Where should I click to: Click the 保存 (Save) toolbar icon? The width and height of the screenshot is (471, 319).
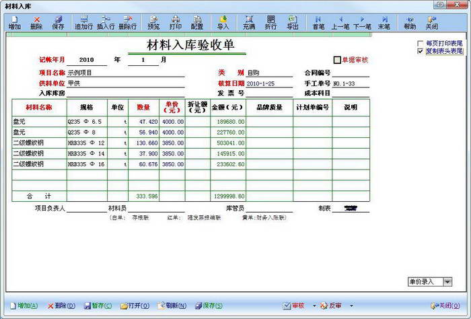click(x=58, y=23)
